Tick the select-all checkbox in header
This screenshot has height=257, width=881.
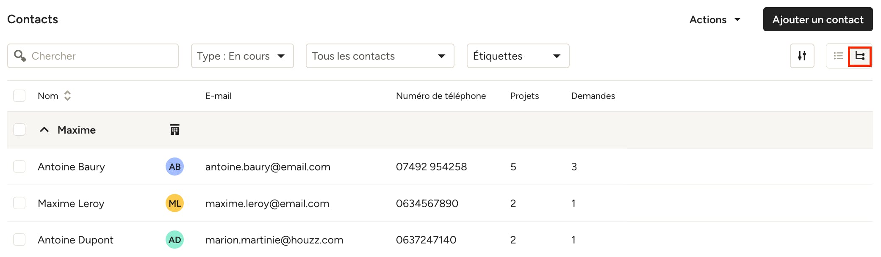click(x=19, y=96)
